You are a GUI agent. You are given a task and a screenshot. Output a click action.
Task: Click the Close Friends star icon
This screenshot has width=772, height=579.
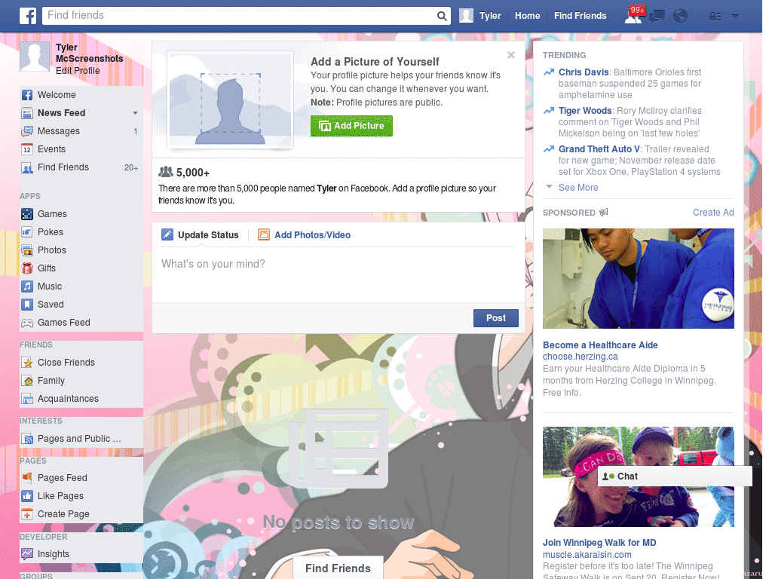27,363
